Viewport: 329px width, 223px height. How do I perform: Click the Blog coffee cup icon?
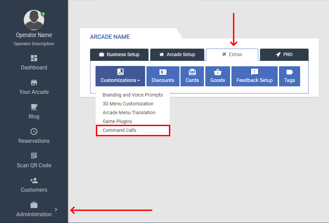coord(34,107)
